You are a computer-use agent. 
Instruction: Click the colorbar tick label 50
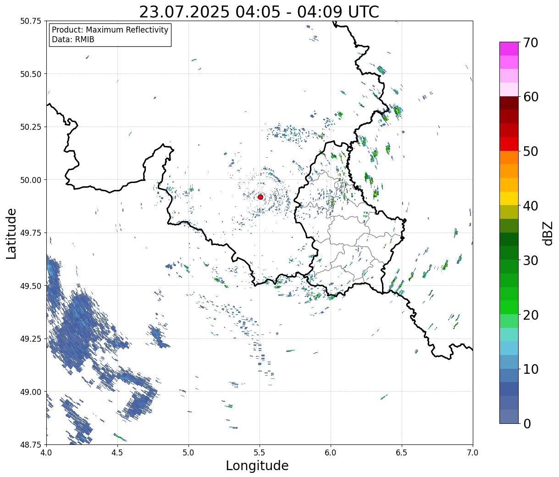[x=531, y=151]
